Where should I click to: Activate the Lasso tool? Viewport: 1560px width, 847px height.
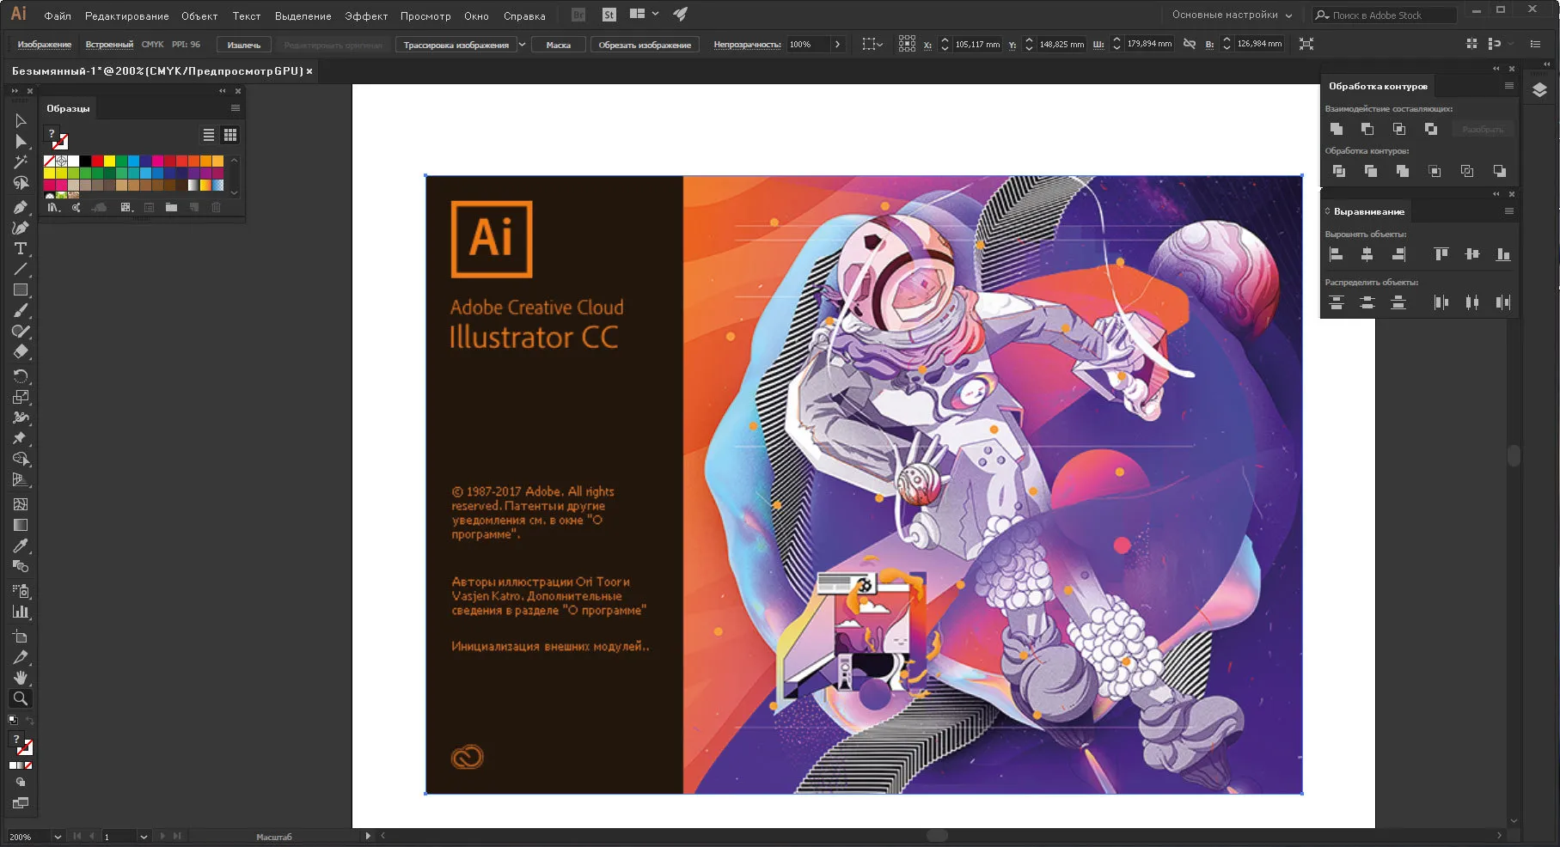21,183
